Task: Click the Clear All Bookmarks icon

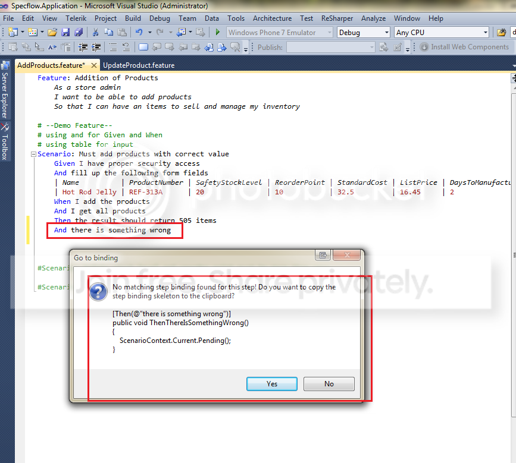Action: coord(235,48)
